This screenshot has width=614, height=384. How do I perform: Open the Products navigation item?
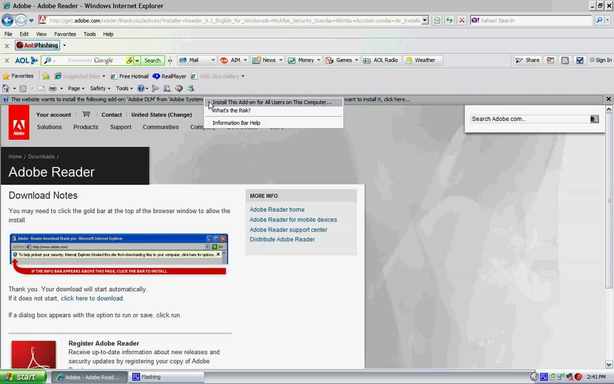tap(86, 127)
